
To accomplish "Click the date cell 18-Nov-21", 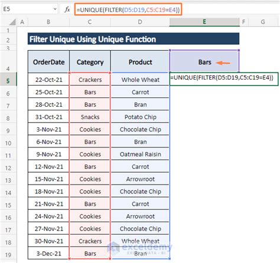I will [48, 191].
